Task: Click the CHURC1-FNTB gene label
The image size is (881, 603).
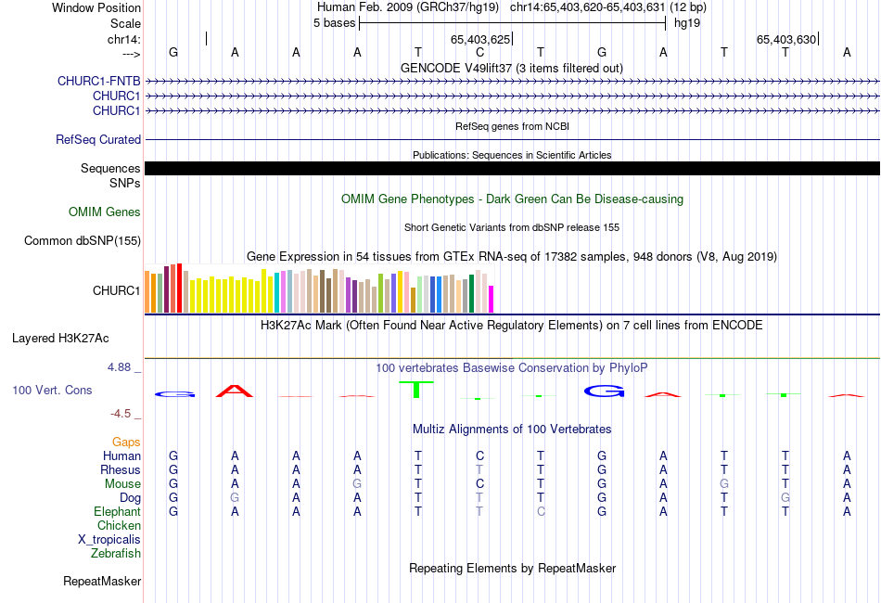Action: tap(98, 81)
